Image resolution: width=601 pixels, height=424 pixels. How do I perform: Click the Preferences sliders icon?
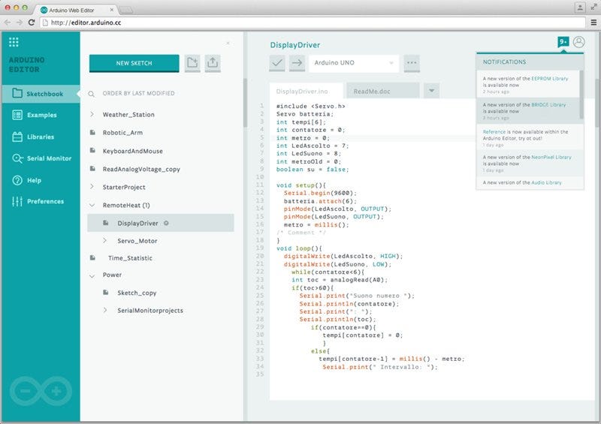point(17,201)
